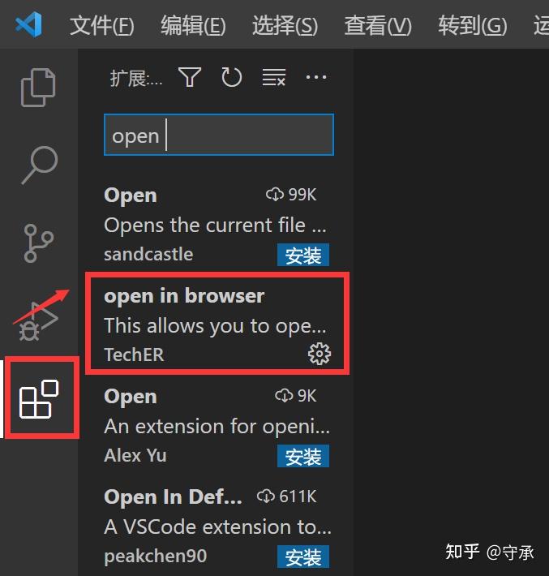Open the 选择(S) menu
This screenshot has width=549, height=576.
coord(285,26)
